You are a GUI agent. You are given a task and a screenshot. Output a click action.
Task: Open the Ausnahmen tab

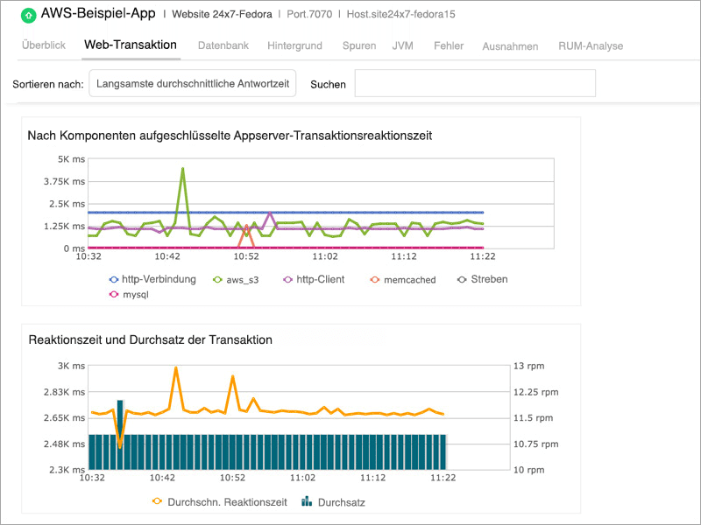tap(510, 46)
